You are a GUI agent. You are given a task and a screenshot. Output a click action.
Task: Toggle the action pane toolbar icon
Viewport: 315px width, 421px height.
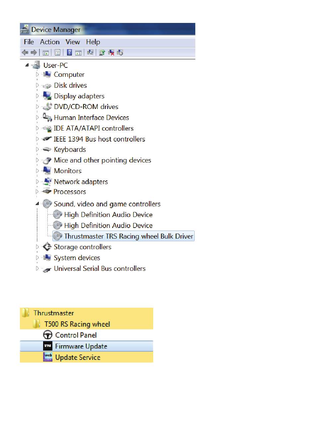(x=78, y=53)
